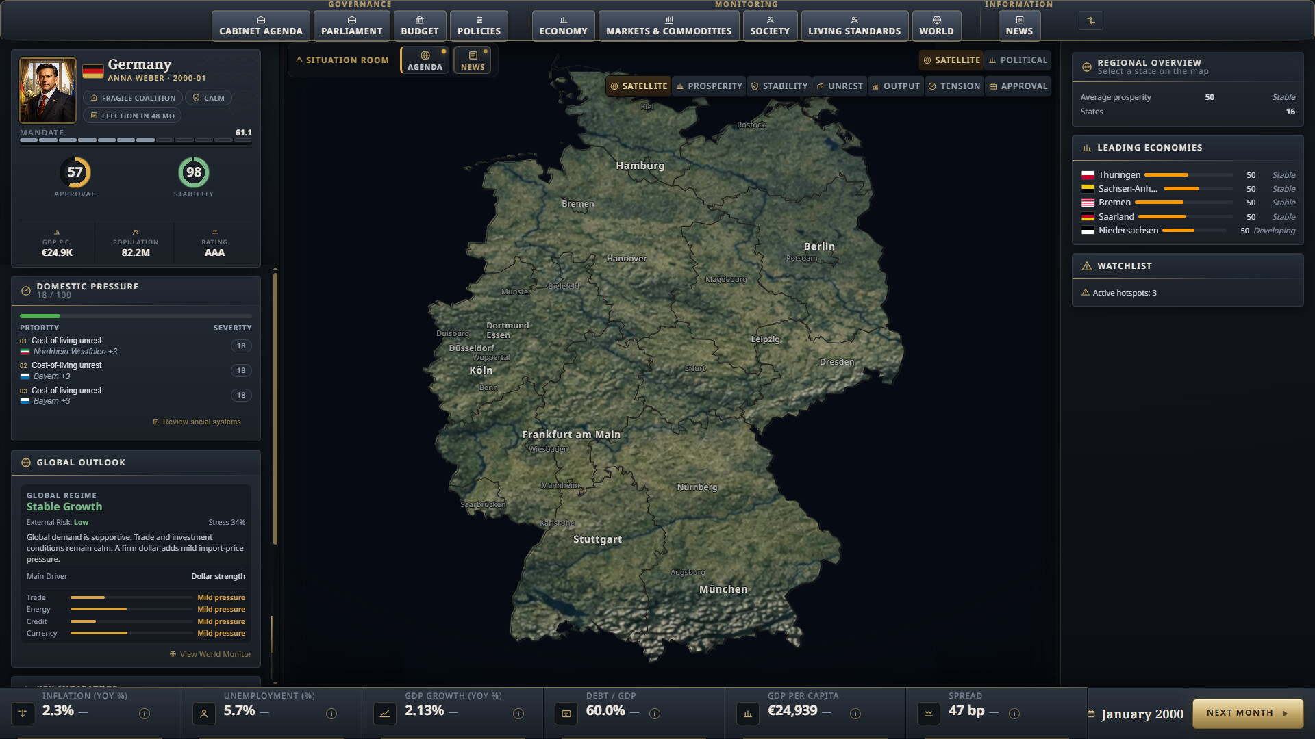Screen dimensions: 1315x739
Task: Open the Economy monitoring tab
Action: point(563,26)
